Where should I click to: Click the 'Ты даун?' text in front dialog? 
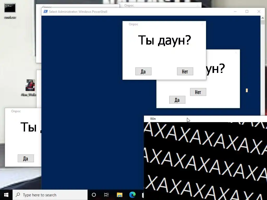[x=165, y=40]
